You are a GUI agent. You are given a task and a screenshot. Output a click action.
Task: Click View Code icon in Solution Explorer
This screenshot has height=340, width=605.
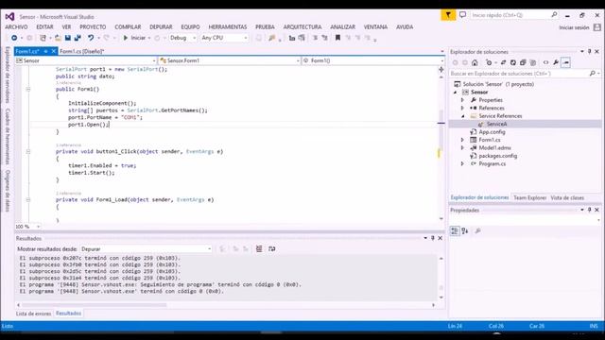point(545,62)
